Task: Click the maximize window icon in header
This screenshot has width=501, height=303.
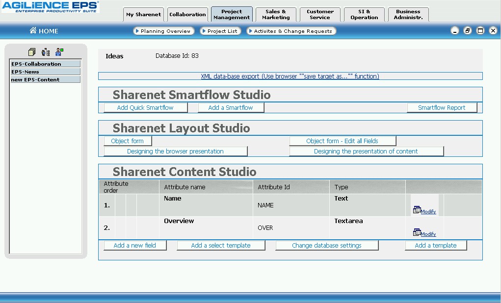Action: pos(480,31)
